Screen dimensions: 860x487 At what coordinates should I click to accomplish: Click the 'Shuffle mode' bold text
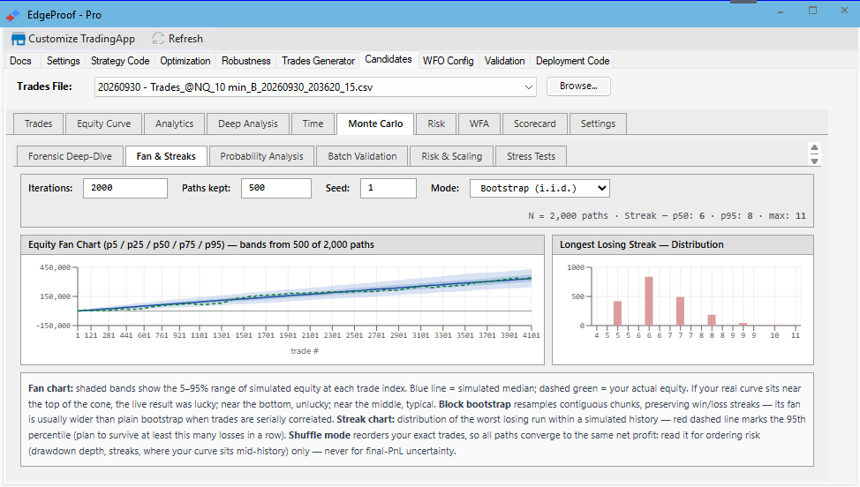point(320,436)
